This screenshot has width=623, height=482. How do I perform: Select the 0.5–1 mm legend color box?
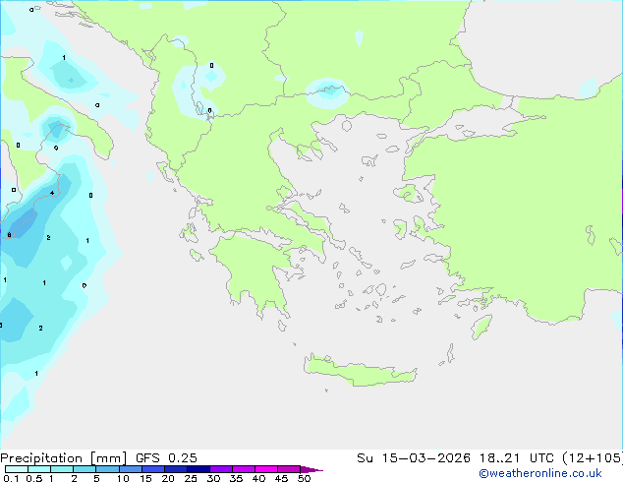tap(39, 469)
